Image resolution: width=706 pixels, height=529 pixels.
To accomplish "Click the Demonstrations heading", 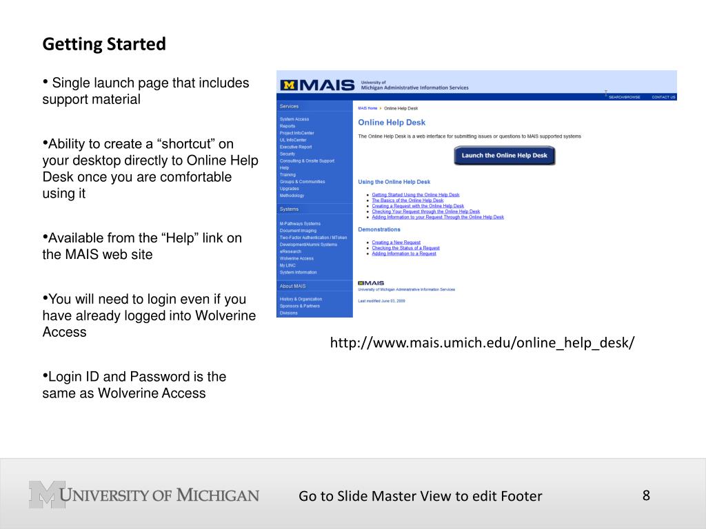I will click(379, 229).
